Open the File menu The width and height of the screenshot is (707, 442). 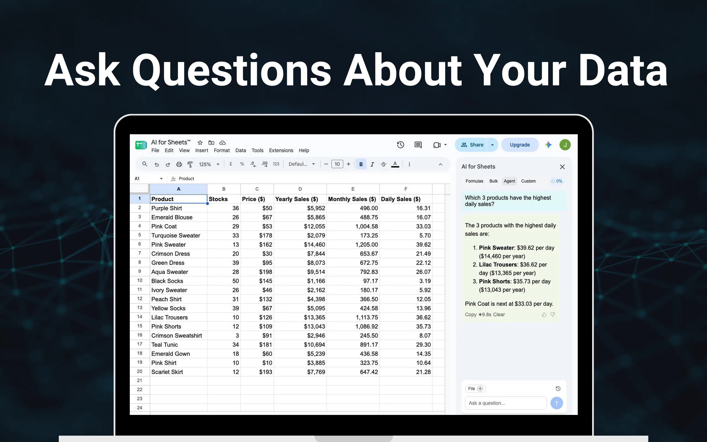point(155,151)
